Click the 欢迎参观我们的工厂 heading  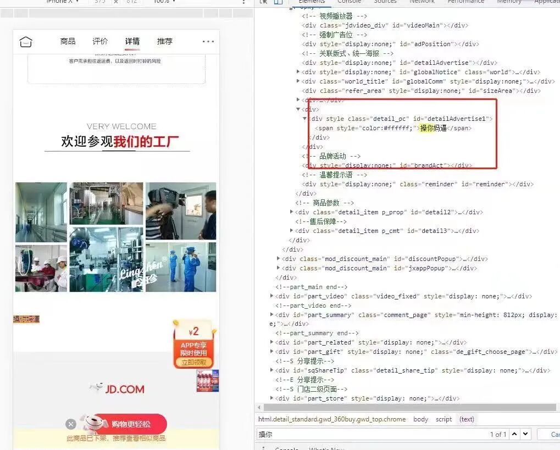[x=120, y=141]
